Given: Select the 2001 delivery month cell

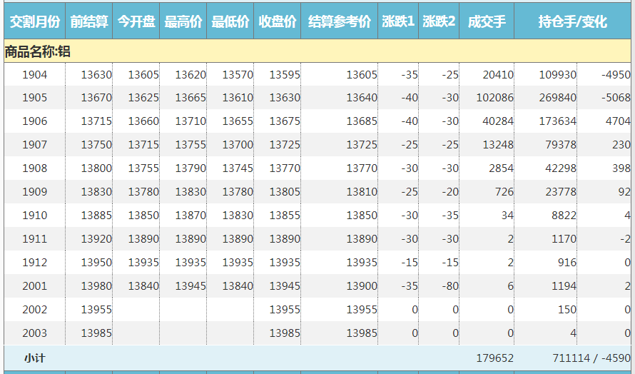Looking at the screenshot, I should 34,286.
